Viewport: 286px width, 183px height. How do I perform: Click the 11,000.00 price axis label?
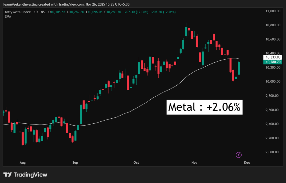point(273,11)
